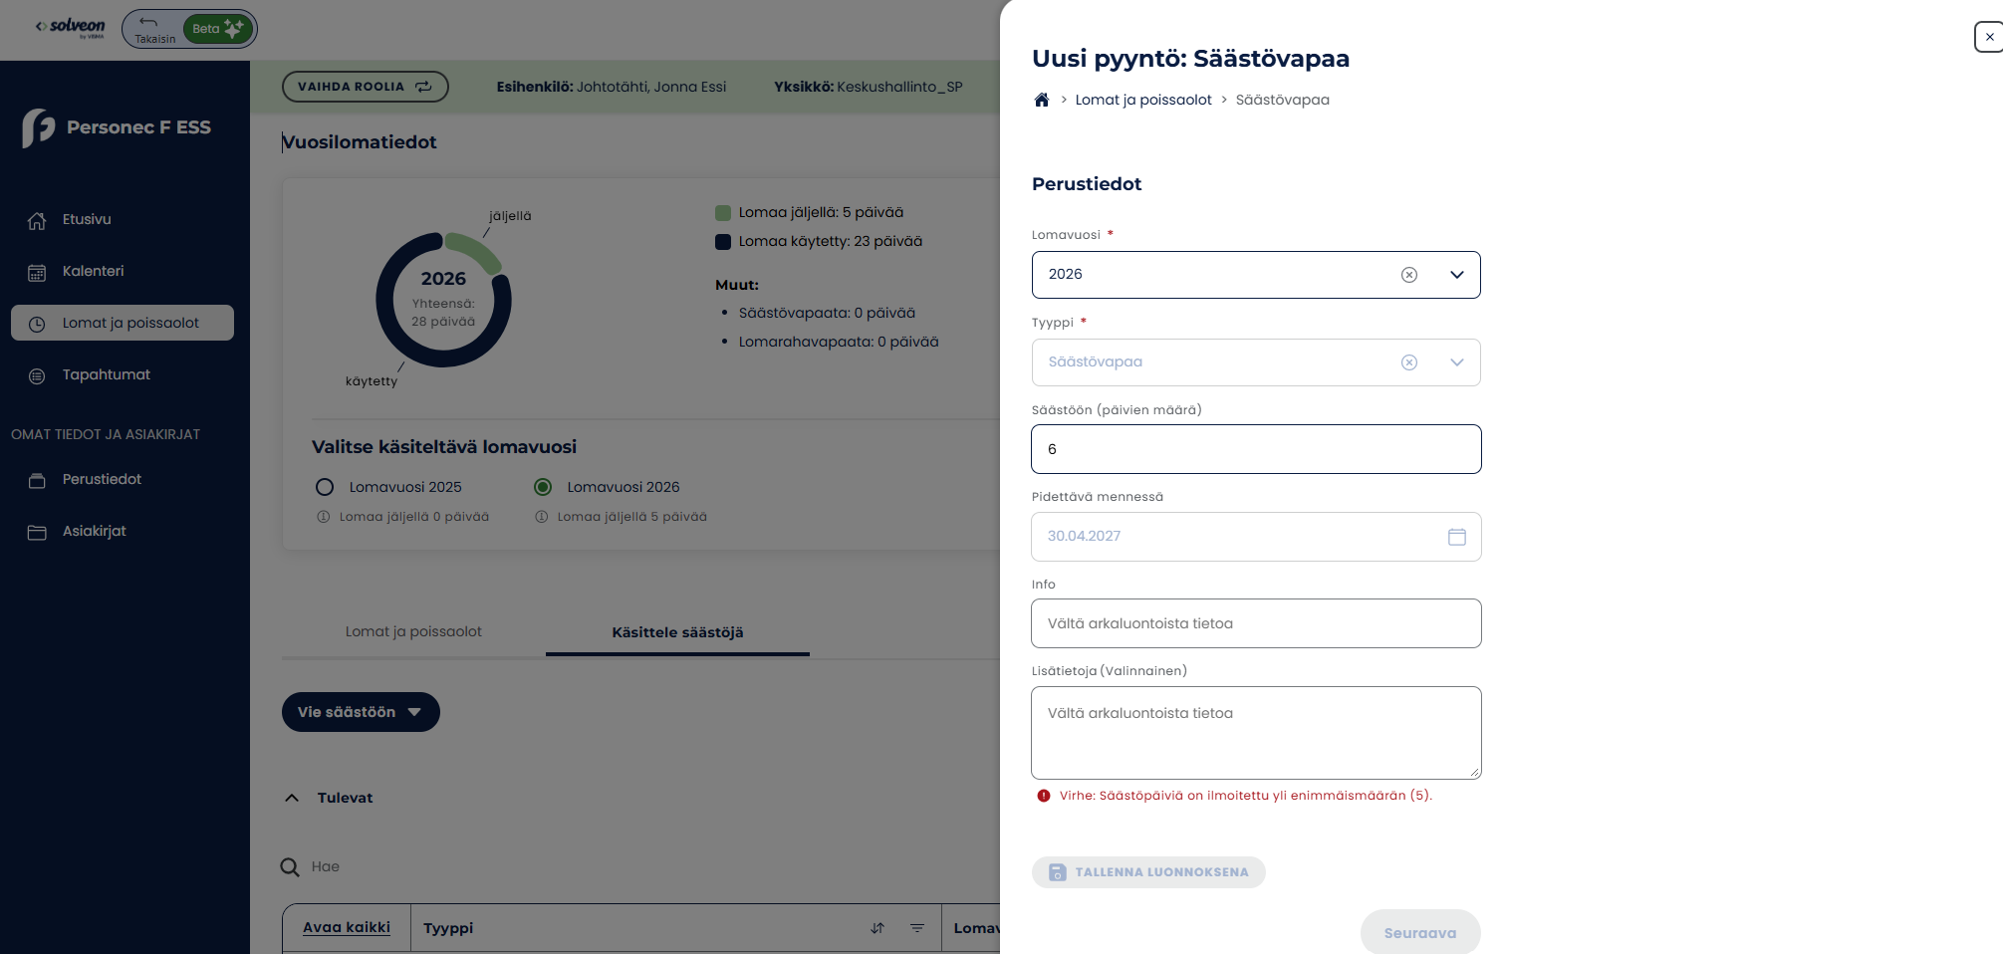
Task: Collapse the Tulevat section
Action: (x=292, y=798)
